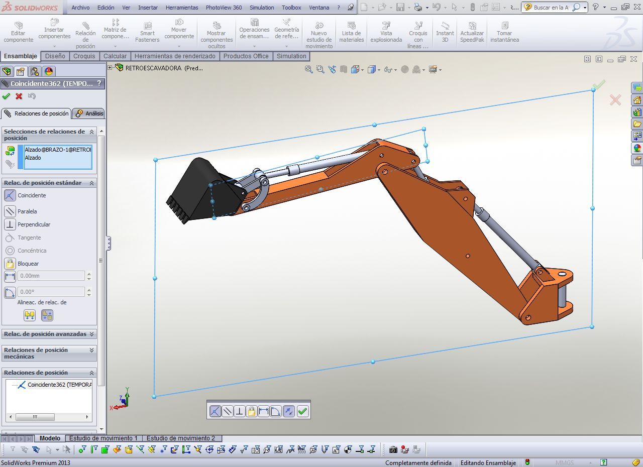Viewport: 643px width, 467px height.
Task: Open the Smart Fasteners tool
Action: 147,32
